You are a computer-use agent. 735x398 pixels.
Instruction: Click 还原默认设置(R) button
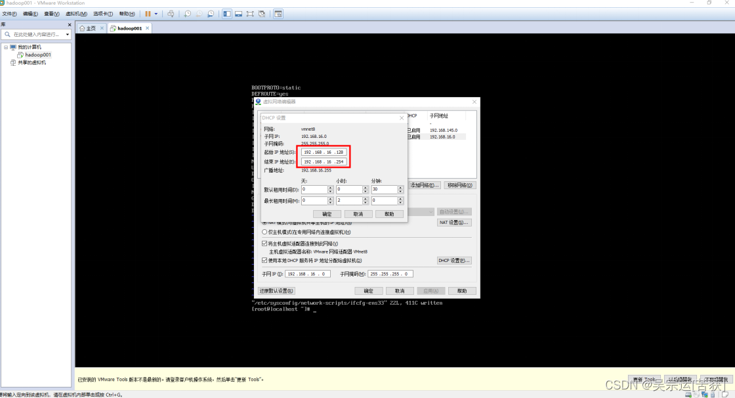click(x=276, y=291)
